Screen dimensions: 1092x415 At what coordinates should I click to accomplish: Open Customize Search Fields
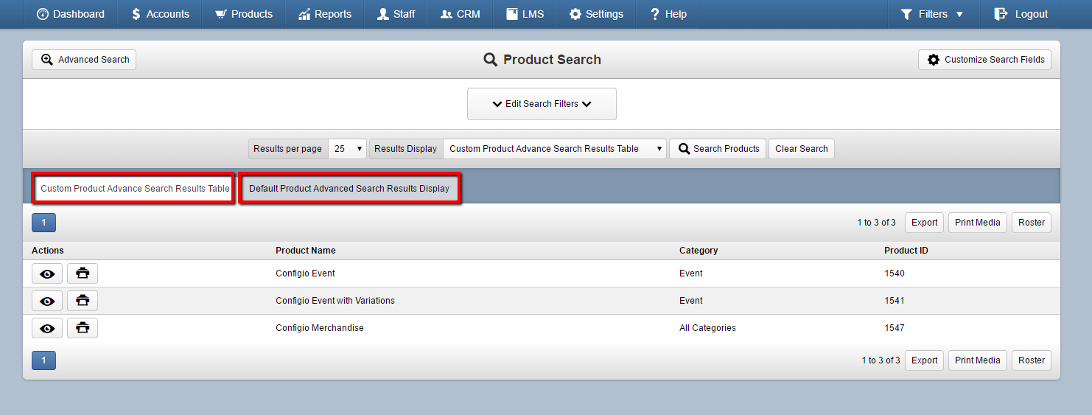pyautogui.click(x=985, y=60)
